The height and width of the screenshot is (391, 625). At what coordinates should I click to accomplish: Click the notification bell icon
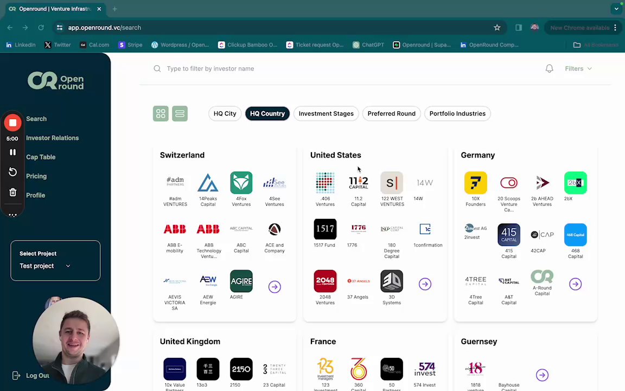click(x=549, y=68)
